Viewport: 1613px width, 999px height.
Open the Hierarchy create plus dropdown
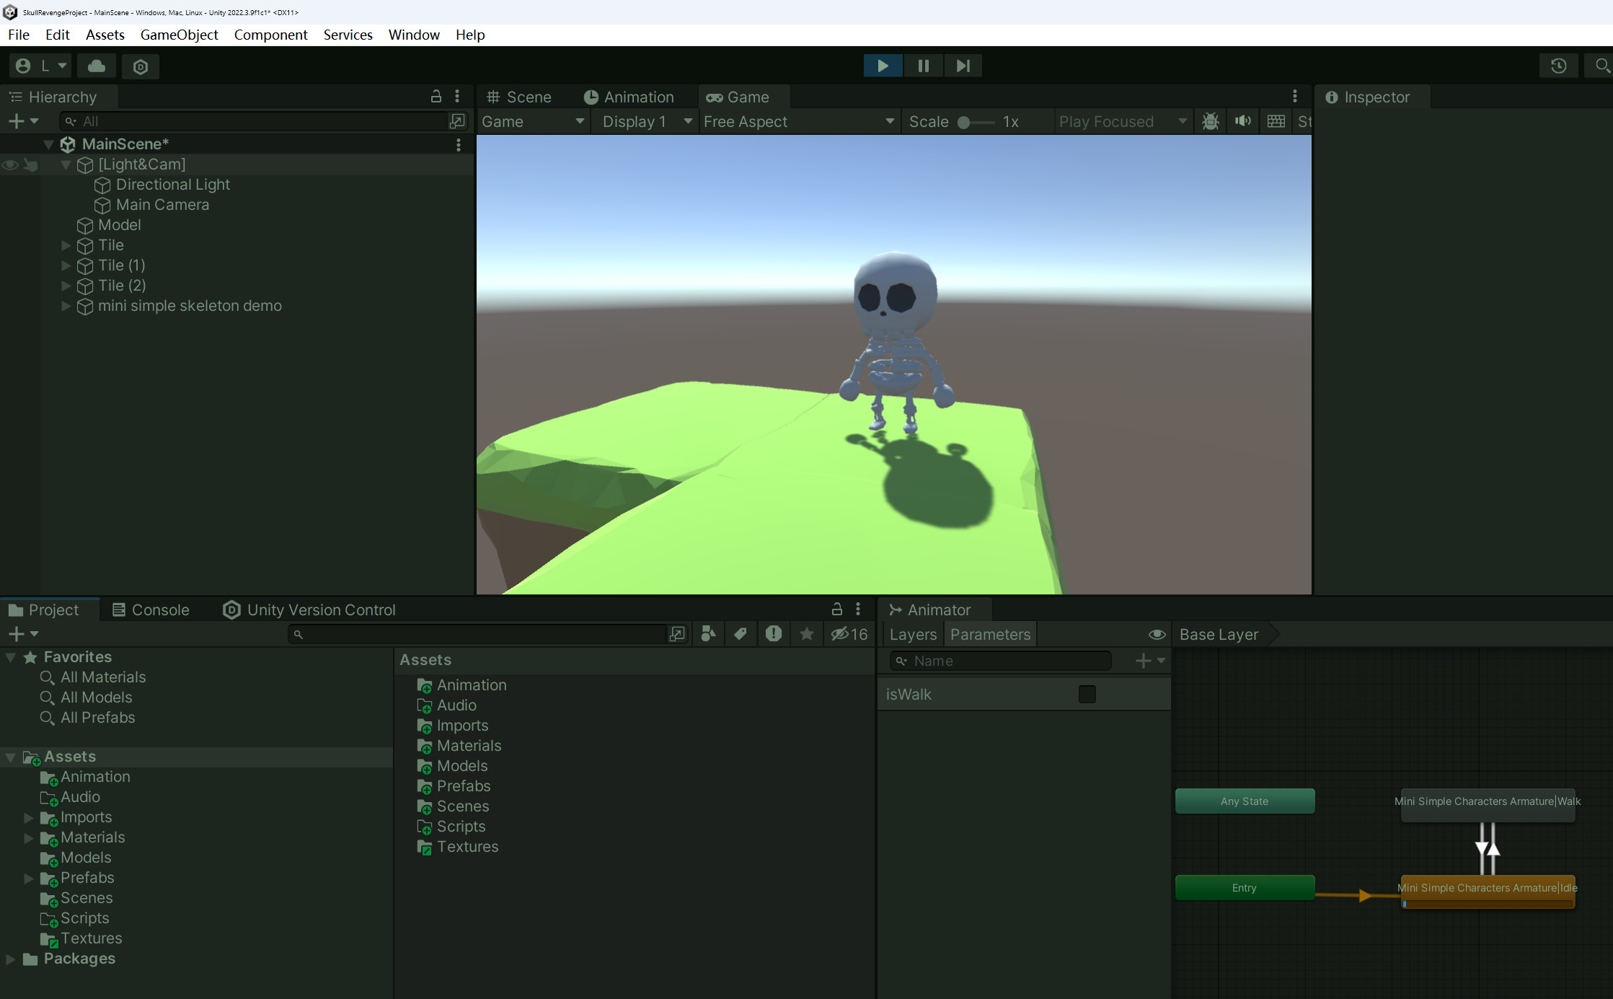click(22, 121)
